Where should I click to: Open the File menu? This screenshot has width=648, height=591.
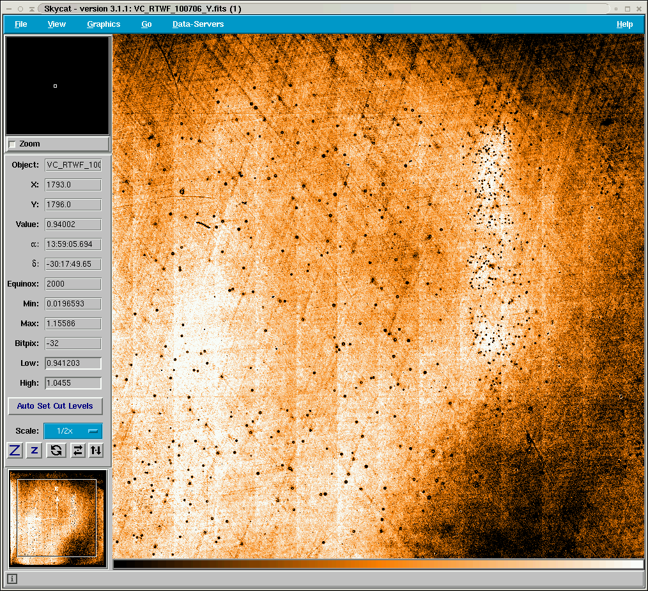click(x=21, y=24)
